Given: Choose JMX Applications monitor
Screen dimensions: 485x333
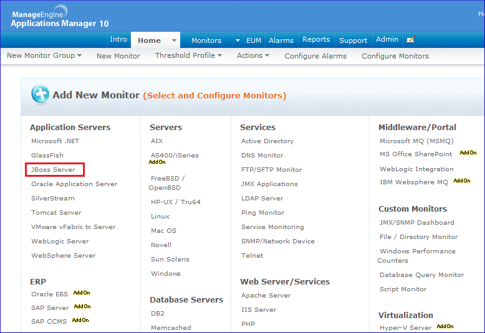Looking at the screenshot, I should click(x=269, y=184).
